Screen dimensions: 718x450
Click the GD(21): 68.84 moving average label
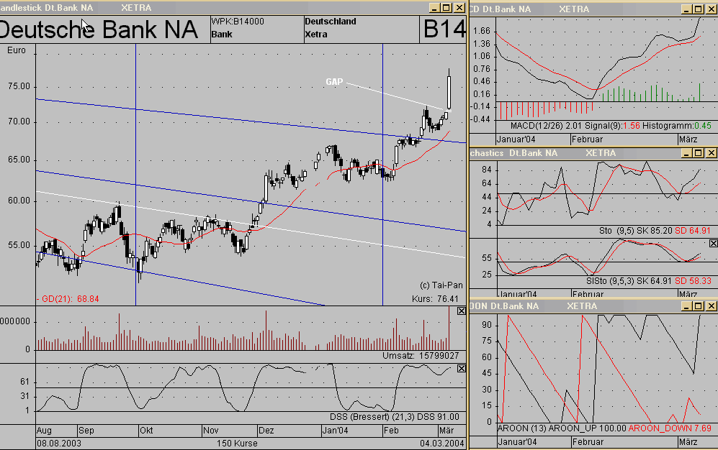coord(68,299)
